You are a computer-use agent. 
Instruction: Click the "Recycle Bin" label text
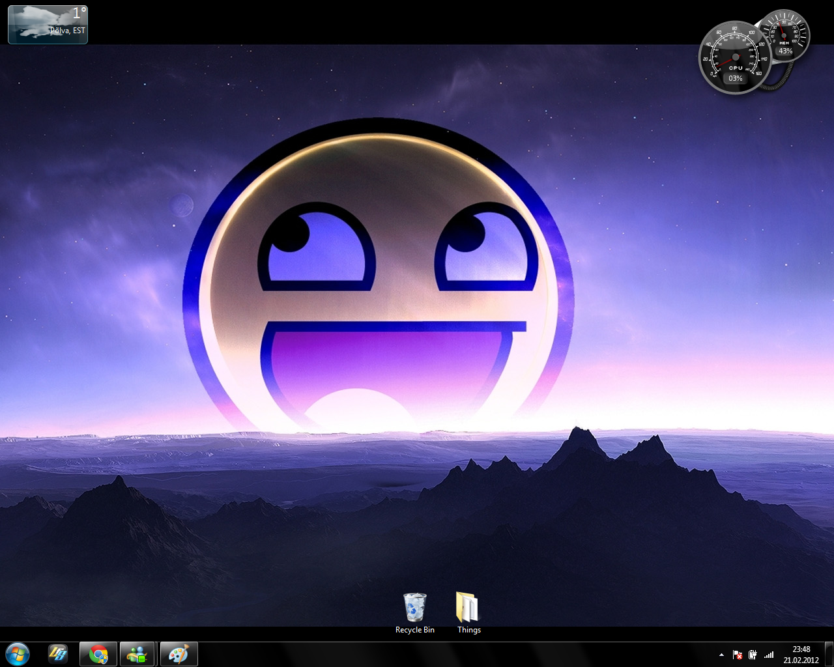pyautogui.click(x=415, y=630)
